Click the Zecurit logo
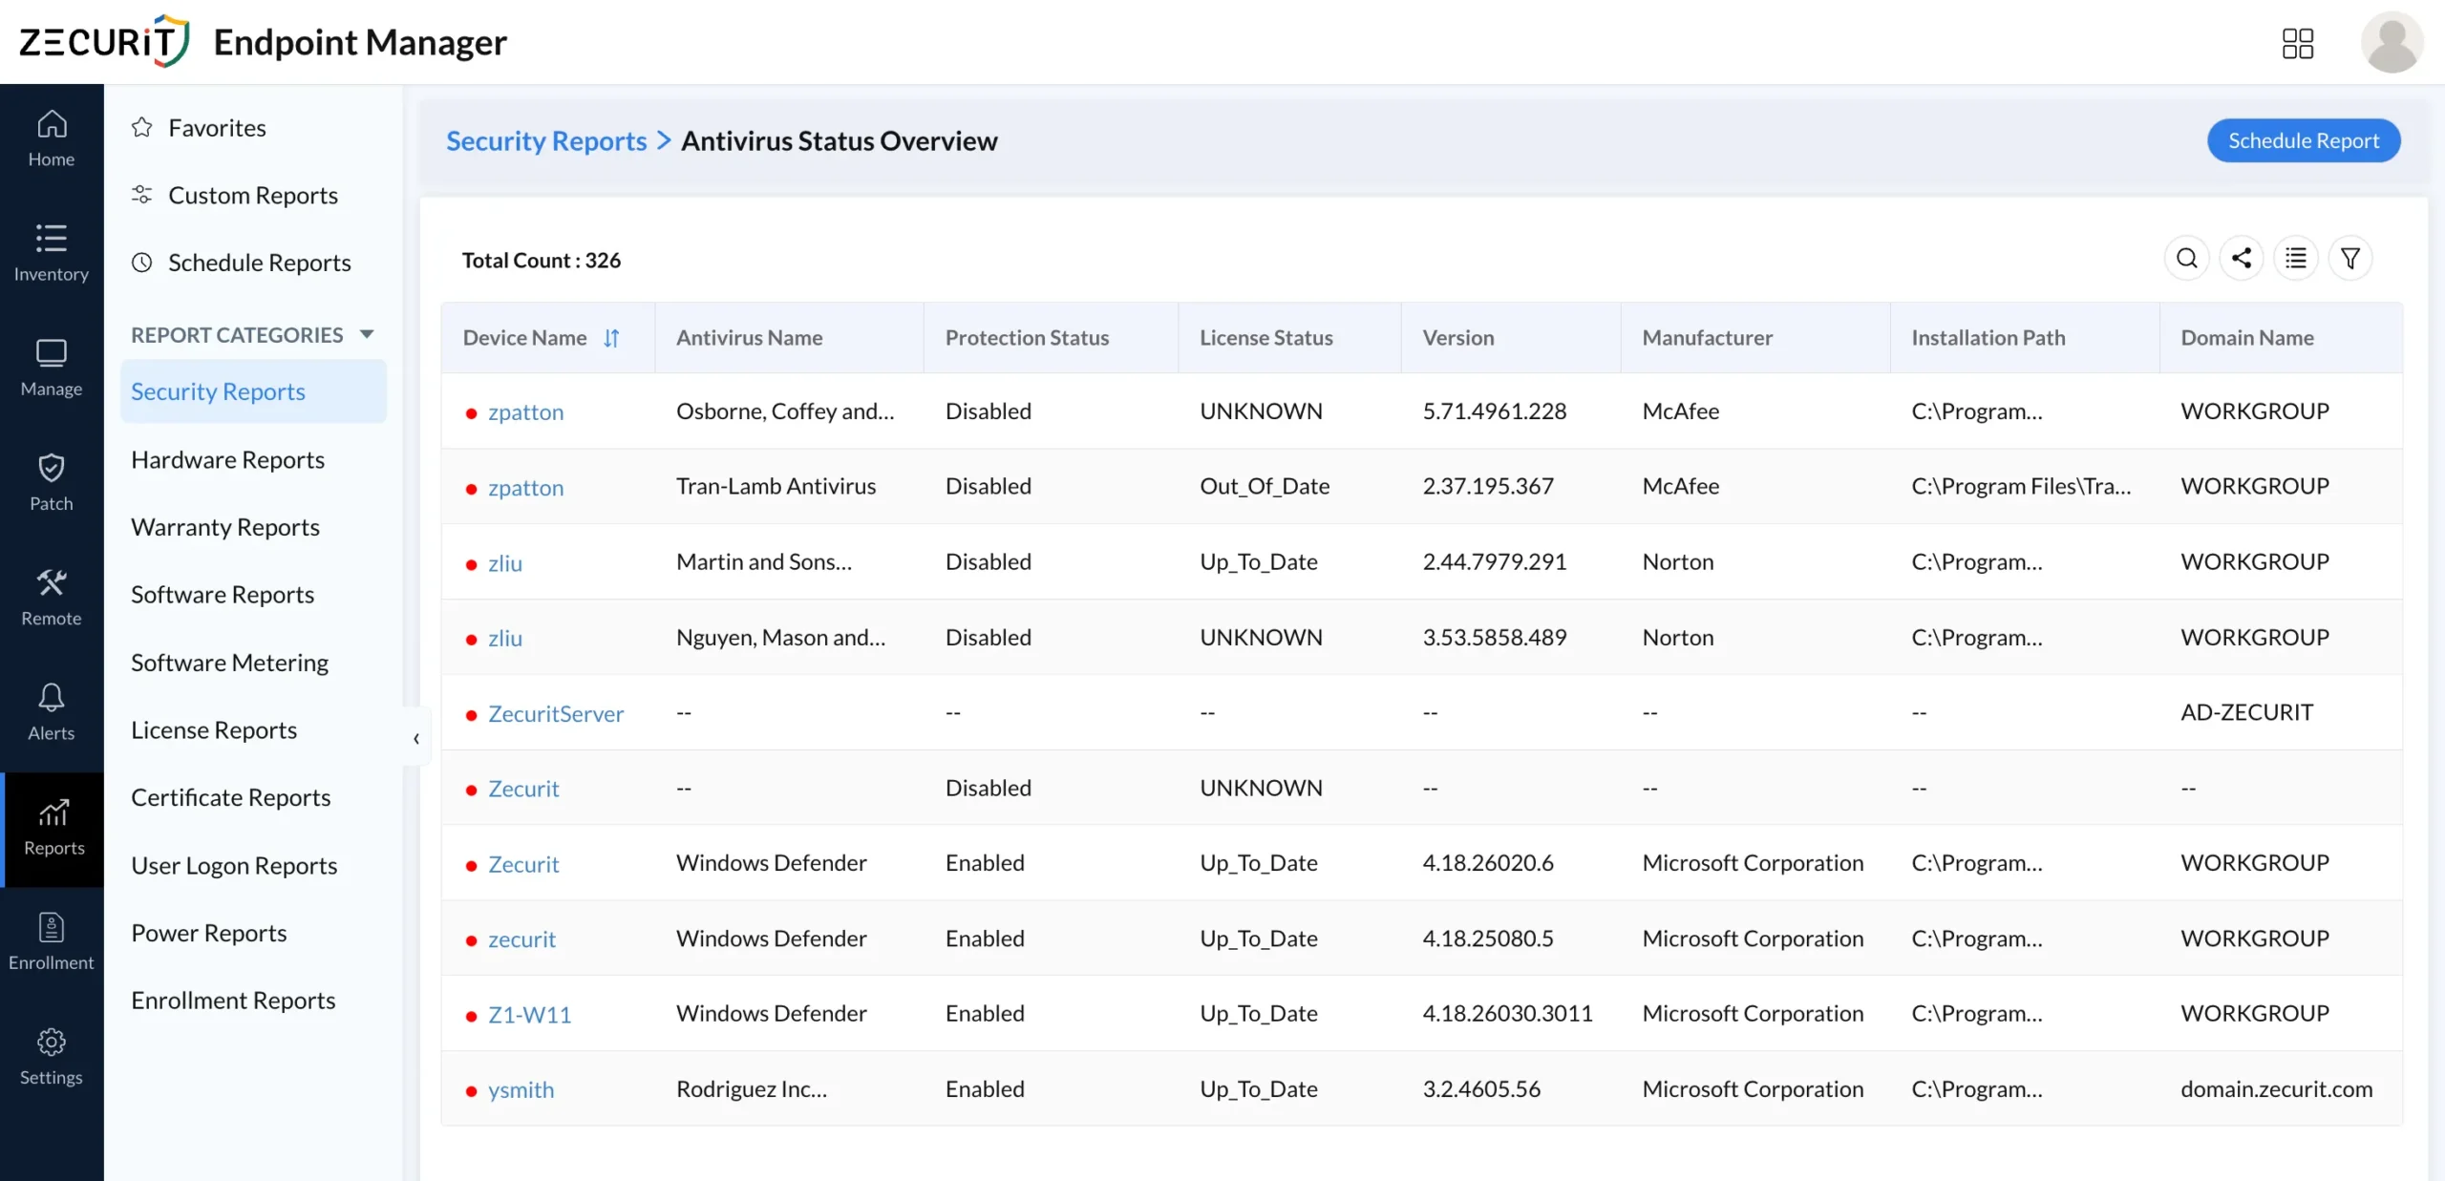This screenshot has width=2445, height=1181. 105,42
